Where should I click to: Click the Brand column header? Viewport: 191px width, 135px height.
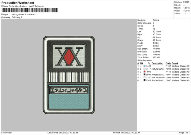click(x=175, y=63)
